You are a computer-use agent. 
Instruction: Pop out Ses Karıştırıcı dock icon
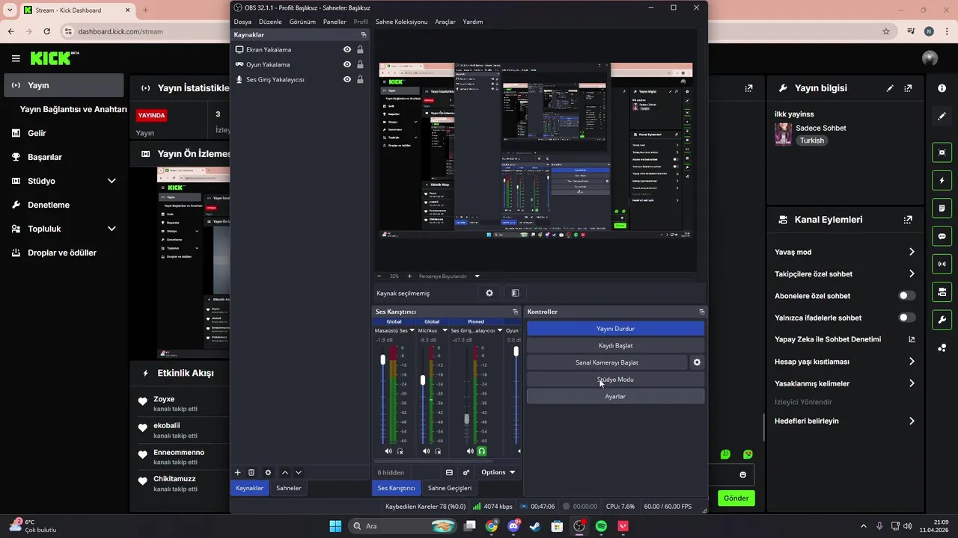pos(515,312)
